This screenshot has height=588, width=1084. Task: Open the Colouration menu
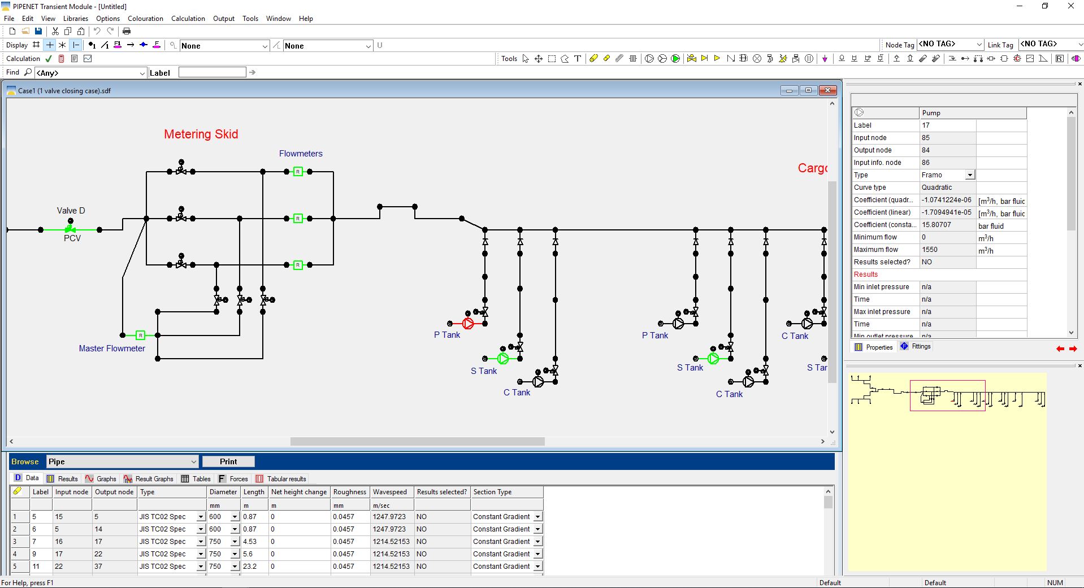(145, 19)
